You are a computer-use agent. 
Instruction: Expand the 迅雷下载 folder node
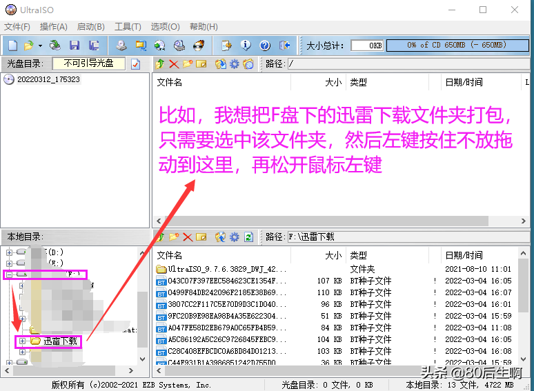click(x=22, y=341)
